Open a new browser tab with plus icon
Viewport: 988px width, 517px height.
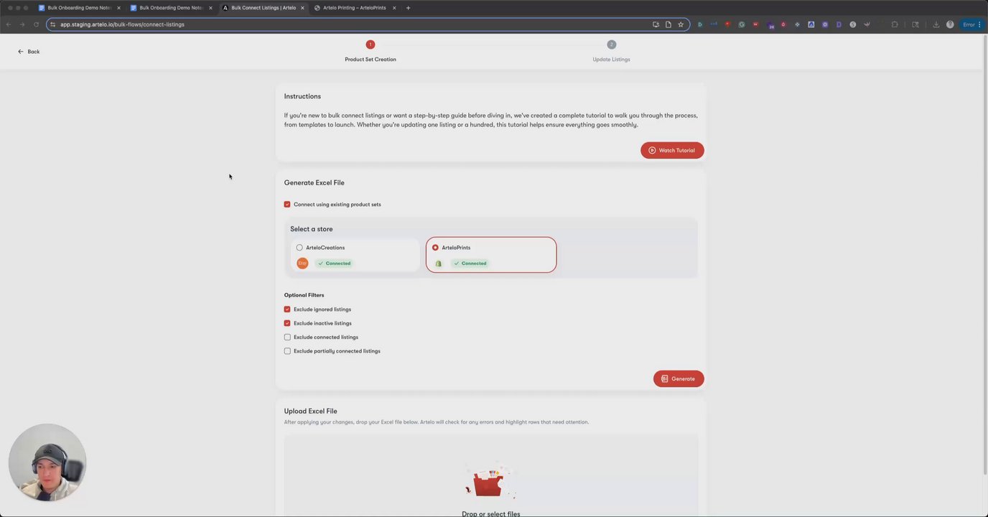click(408, 8)
